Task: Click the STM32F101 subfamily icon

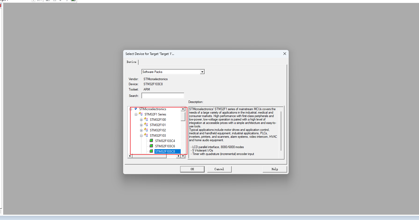Action: click(x=146, y=125)
